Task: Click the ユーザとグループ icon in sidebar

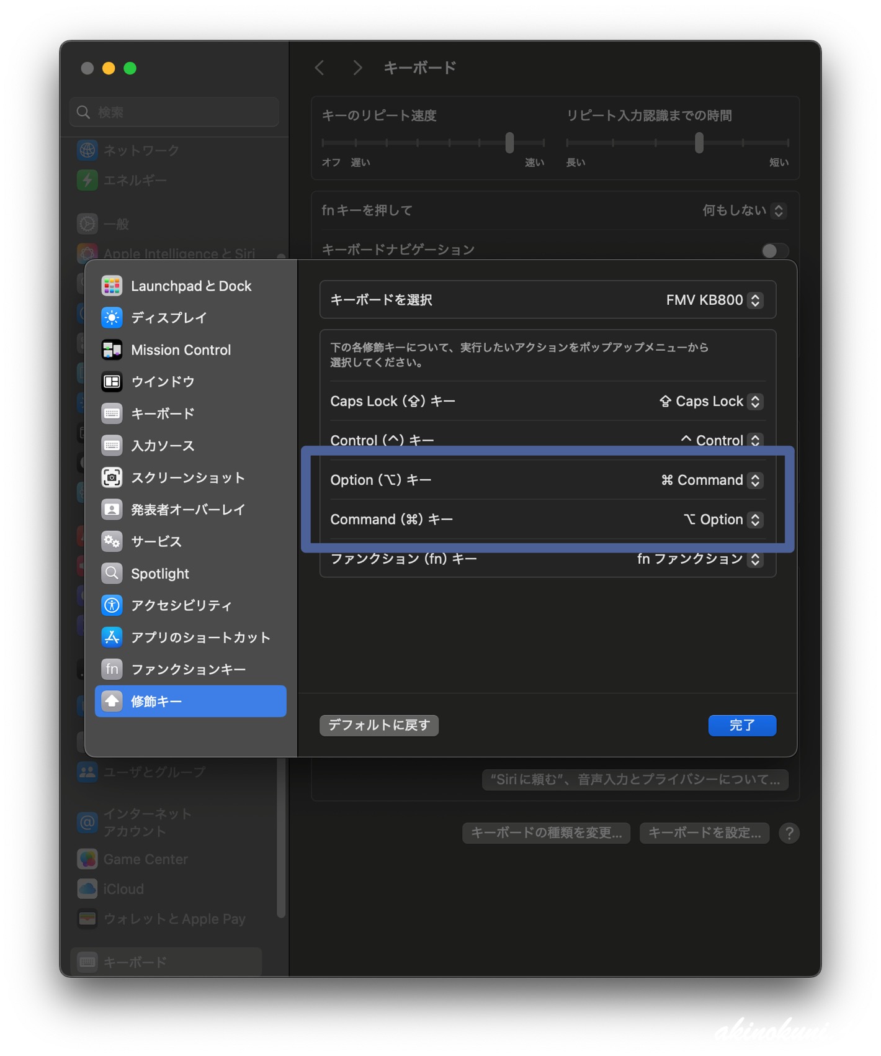Action: click(x=87, y=772)
